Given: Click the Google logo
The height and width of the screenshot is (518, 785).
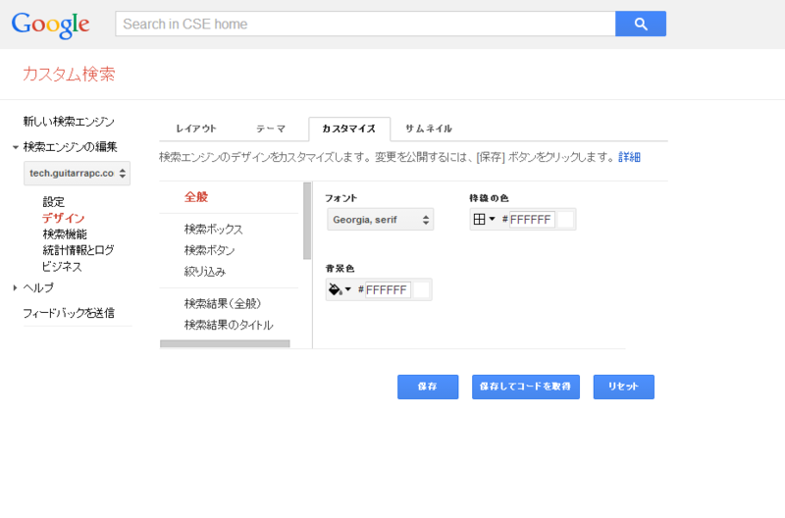Looking at the screenshot, I should pos(51,26).
